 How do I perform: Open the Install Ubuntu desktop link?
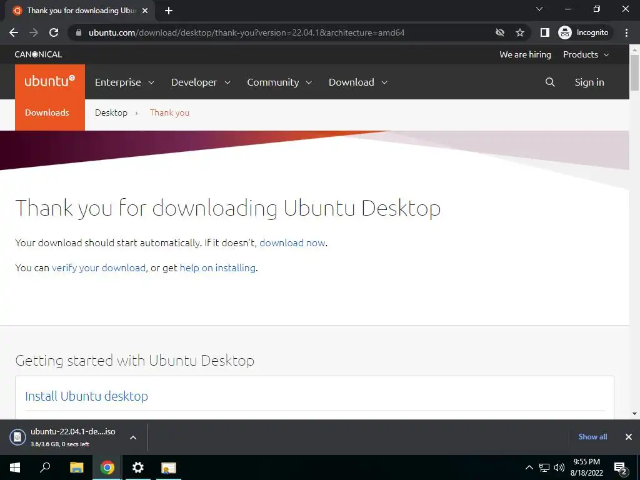[86, 396]
